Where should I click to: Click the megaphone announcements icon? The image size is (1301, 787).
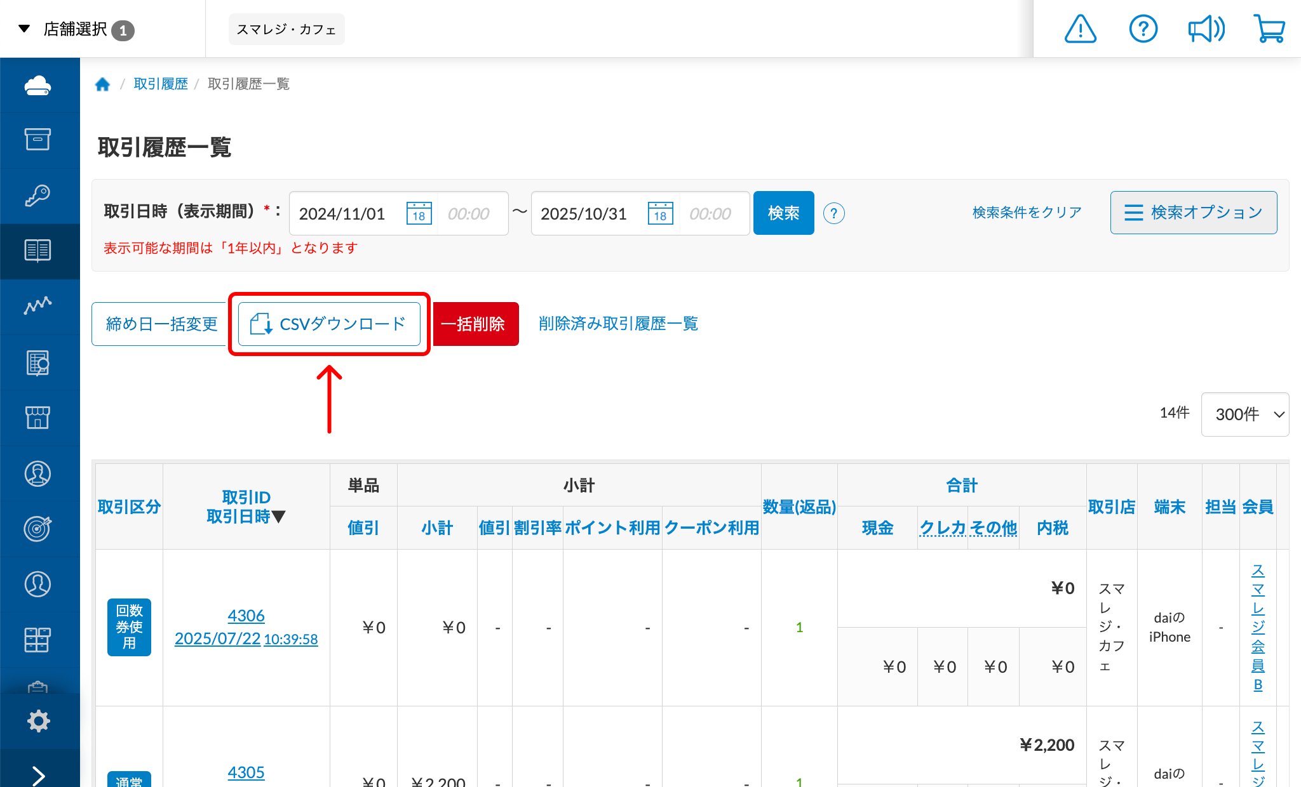tap(1206, 29)
